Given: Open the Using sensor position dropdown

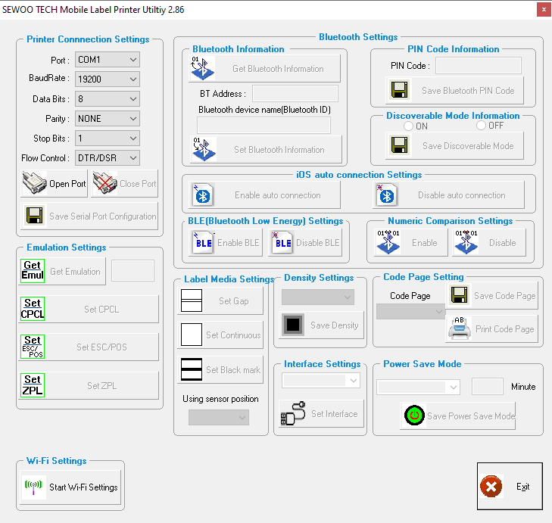Looking at the screenshot, I should click(x=219, y=417).
